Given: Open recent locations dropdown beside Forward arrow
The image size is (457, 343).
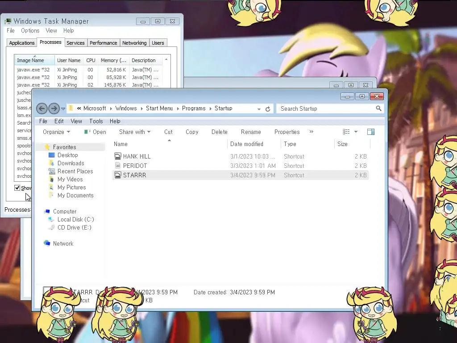Looking at the screenshot, I should (x=63, y=109).
